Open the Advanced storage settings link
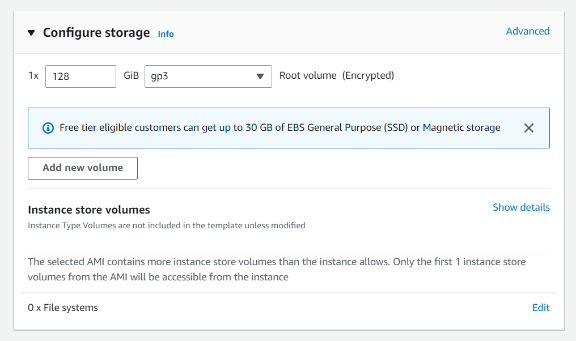576x341 pixels. pos(527,31)
